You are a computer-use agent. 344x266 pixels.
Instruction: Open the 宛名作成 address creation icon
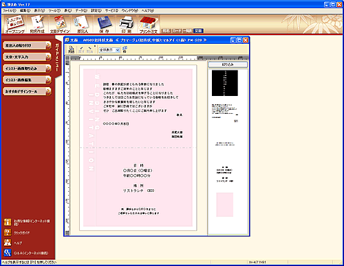point(37,24)
